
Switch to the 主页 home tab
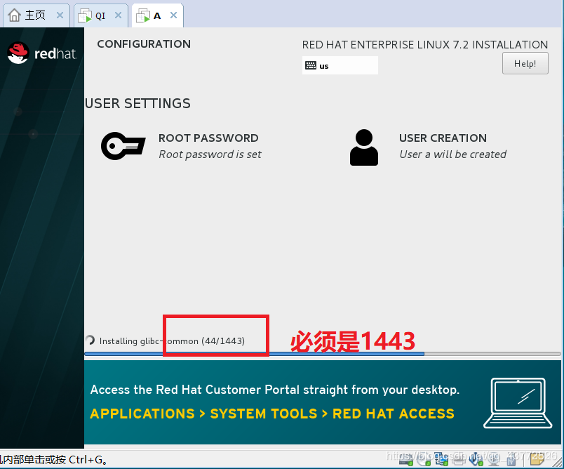click(x=36, y=15)
